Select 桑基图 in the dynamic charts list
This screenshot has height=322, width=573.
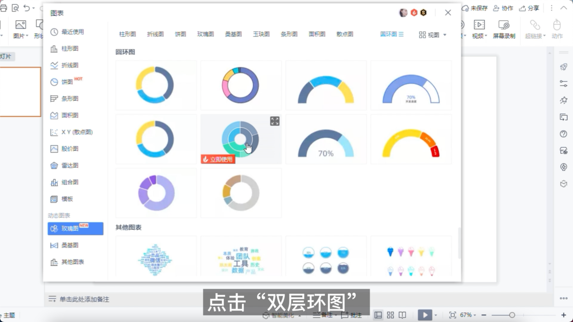[x=64, y=245]
